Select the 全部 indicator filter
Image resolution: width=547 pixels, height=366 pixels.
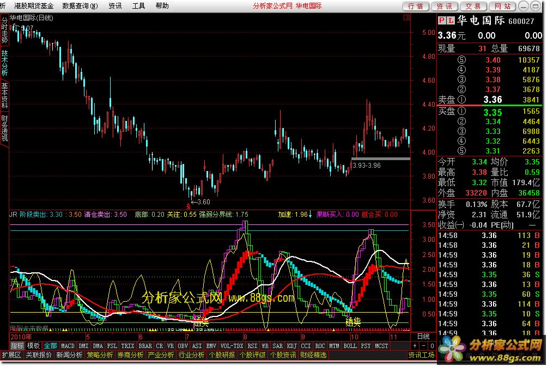tap(50, 346)
